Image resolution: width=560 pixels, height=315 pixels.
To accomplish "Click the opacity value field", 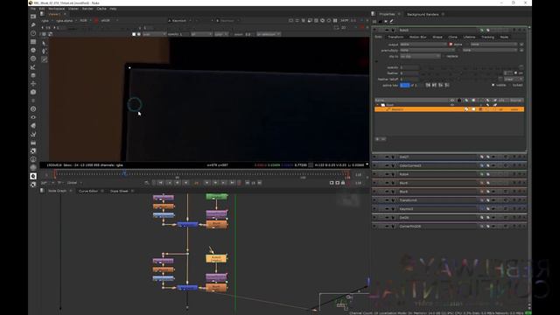I will (409, 67).
